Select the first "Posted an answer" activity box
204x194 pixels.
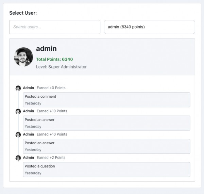coord(106,123)
